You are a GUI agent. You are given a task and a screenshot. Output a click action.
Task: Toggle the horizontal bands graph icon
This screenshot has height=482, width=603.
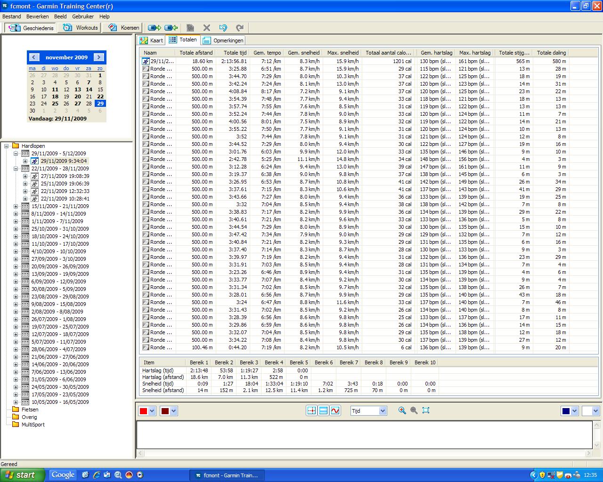pyautogui.click(x=323, y=410)
